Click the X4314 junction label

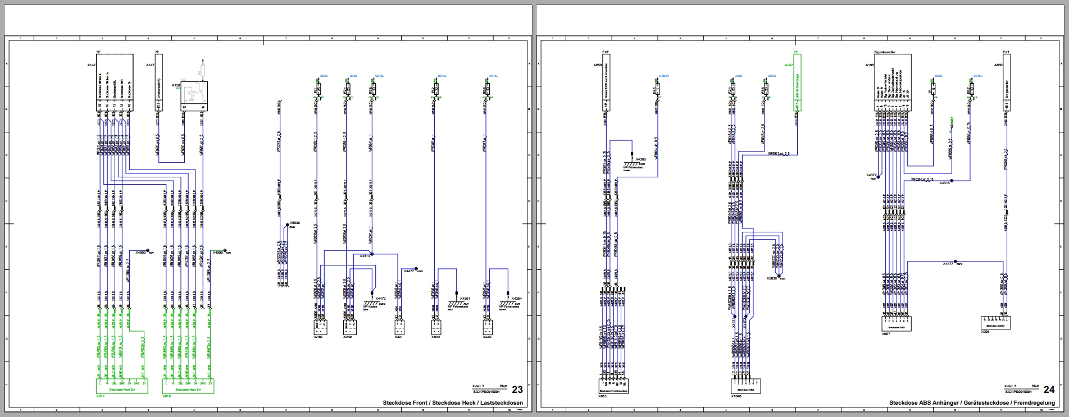[x=365, y=256]
